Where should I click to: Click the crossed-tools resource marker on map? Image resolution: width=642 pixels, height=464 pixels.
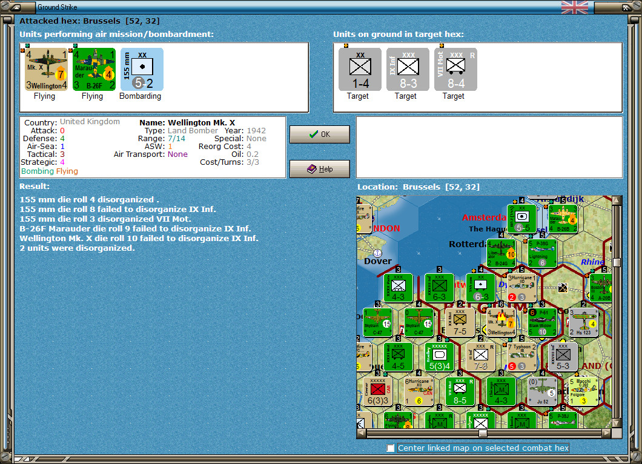[x=563, y=288]
